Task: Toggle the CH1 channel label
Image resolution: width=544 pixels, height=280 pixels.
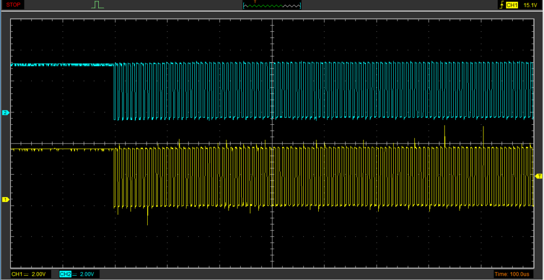Action: tap(16, 274)
